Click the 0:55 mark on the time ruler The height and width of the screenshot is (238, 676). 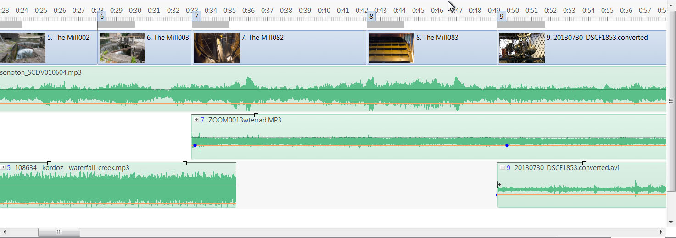point(607,10)
